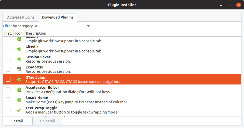Enable the GTag Jump checkbox
244x128 pixels.
pos(8,79)
